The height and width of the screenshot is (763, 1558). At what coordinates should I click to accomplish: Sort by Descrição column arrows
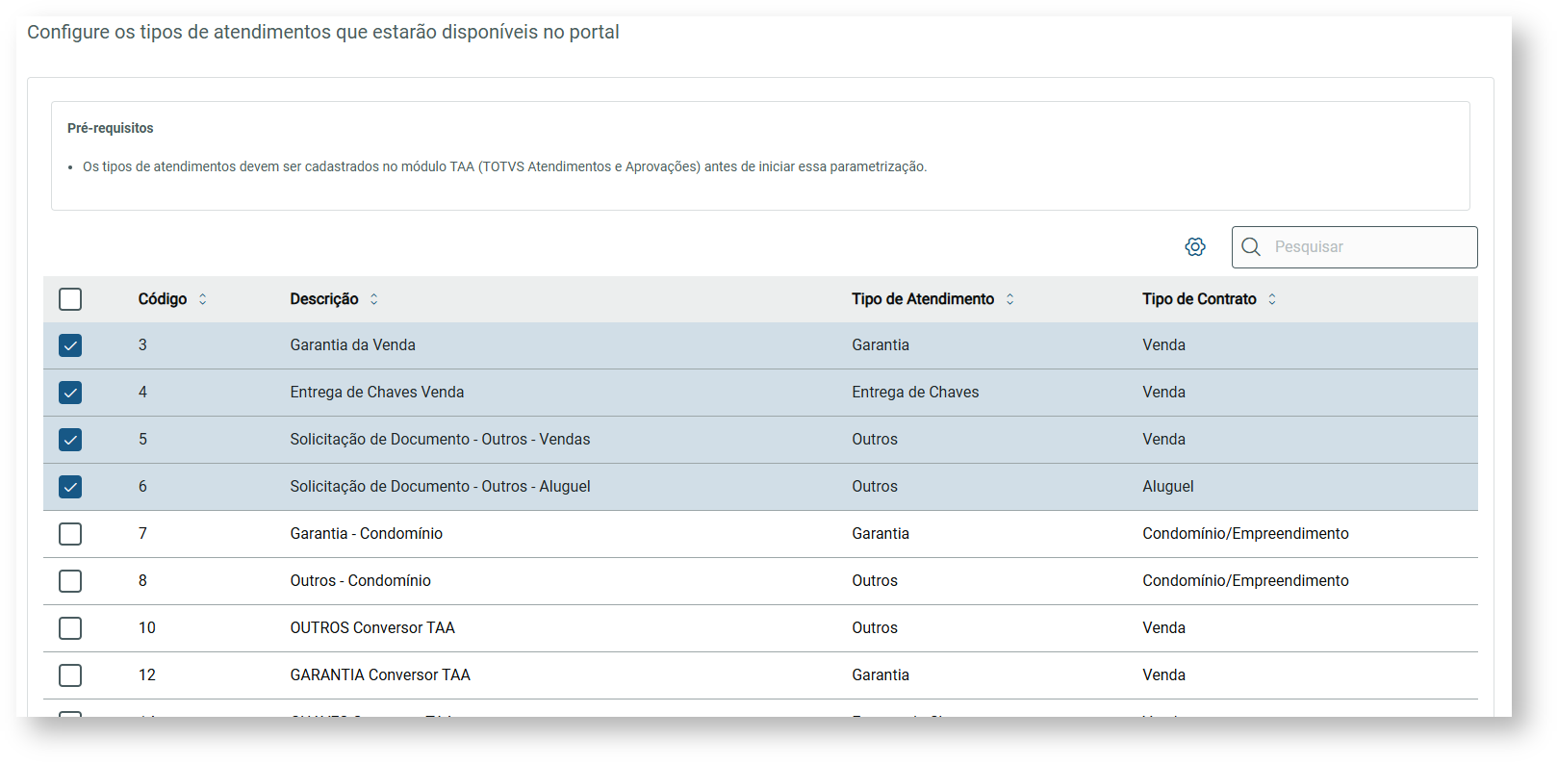tap(374, 299)
